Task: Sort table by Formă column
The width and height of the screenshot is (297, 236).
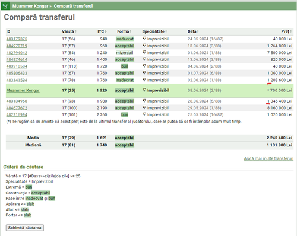Action: click(124, 31)
